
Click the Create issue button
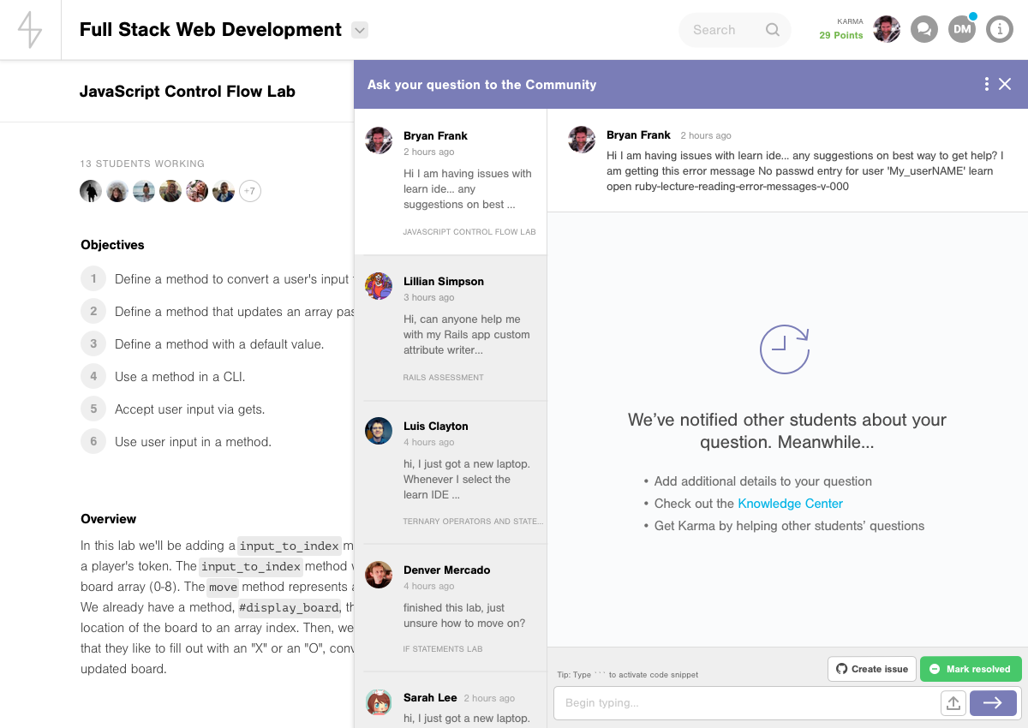[872, 669]
